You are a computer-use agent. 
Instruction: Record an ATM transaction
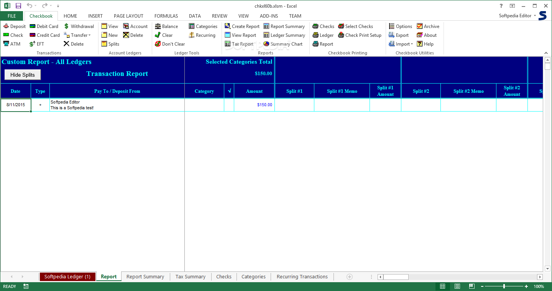[x=12, y=44]
